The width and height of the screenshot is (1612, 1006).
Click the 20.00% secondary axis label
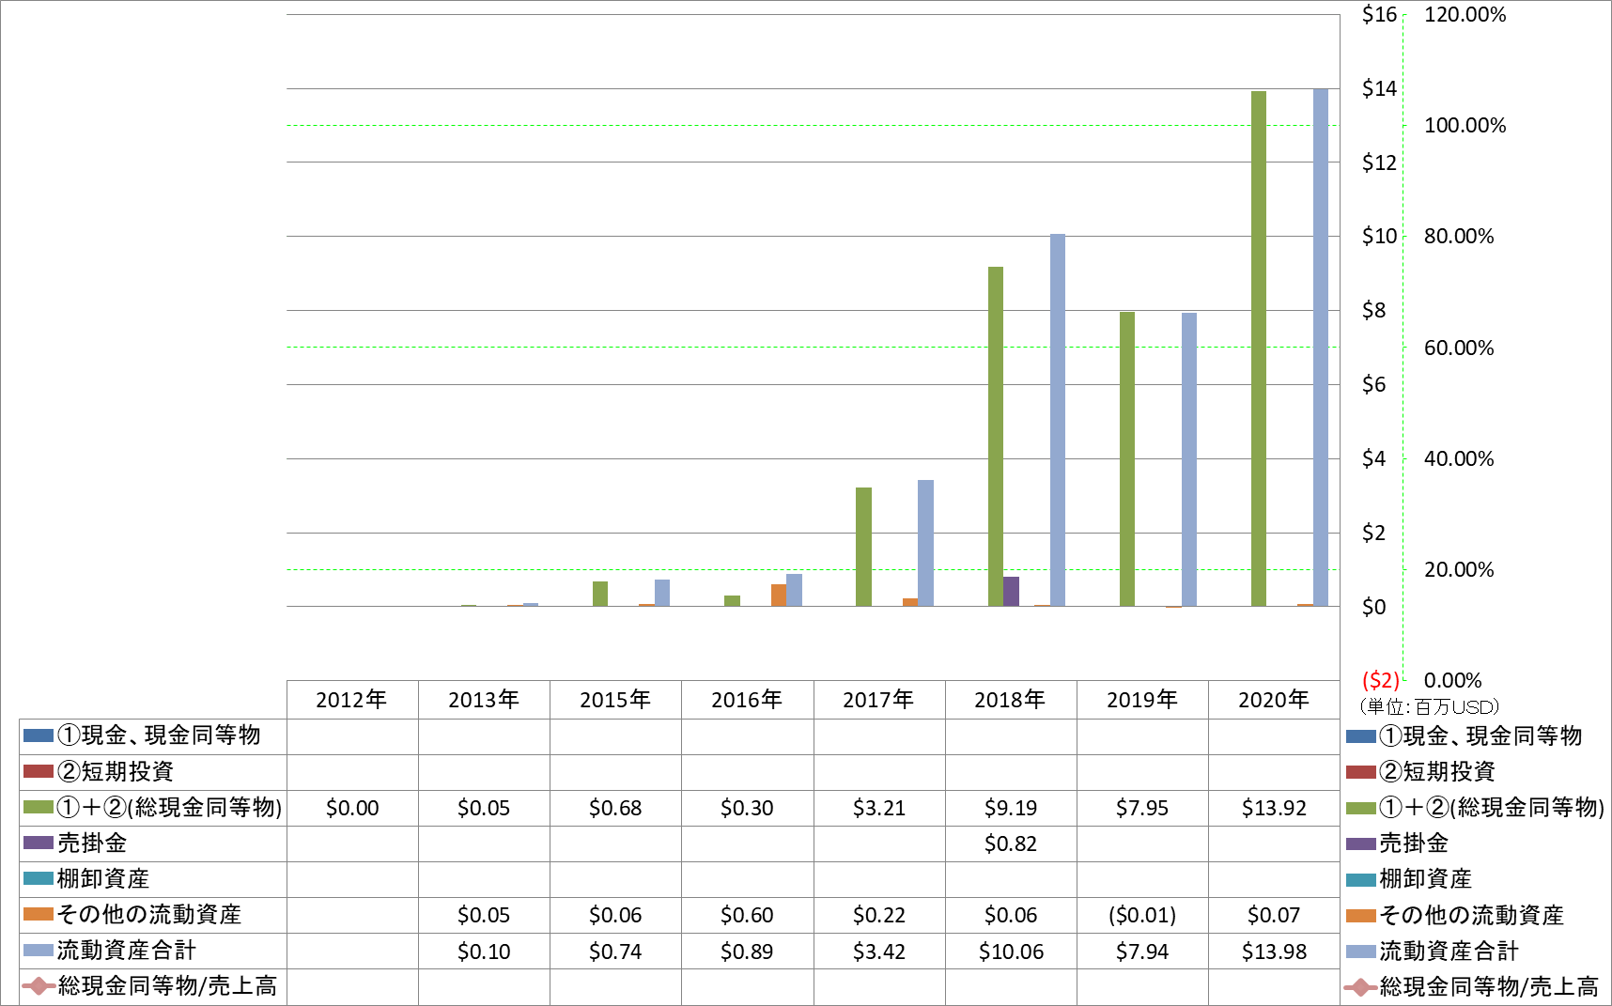point(1459,569)
